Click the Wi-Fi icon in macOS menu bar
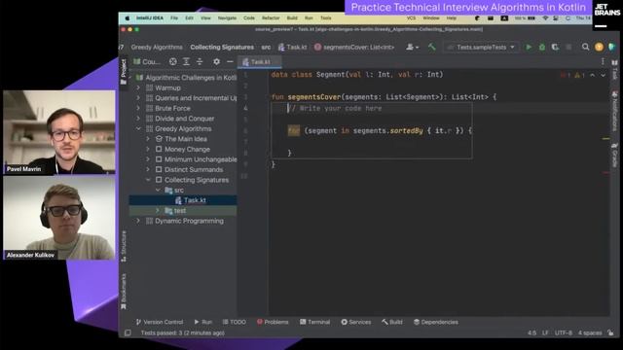The width and height of the screenshot is (623, 350). point(545,18)
